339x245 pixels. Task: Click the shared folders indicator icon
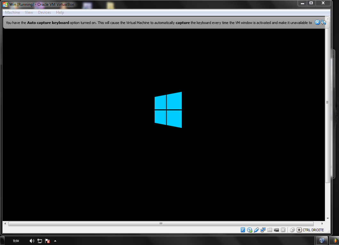coord(270,230)
